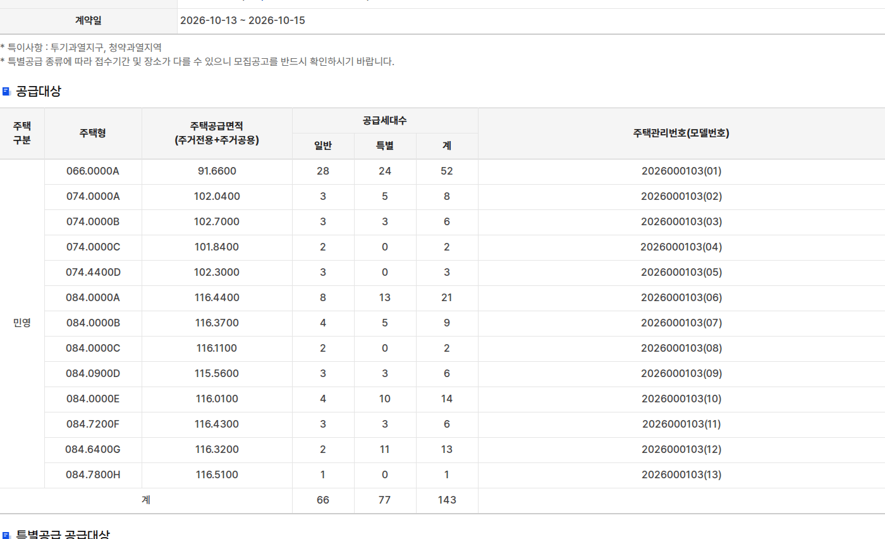Click the 주택구분 column header
This screenshot has width=885, height=539.
pyautogui.click(x=22, y=133)
